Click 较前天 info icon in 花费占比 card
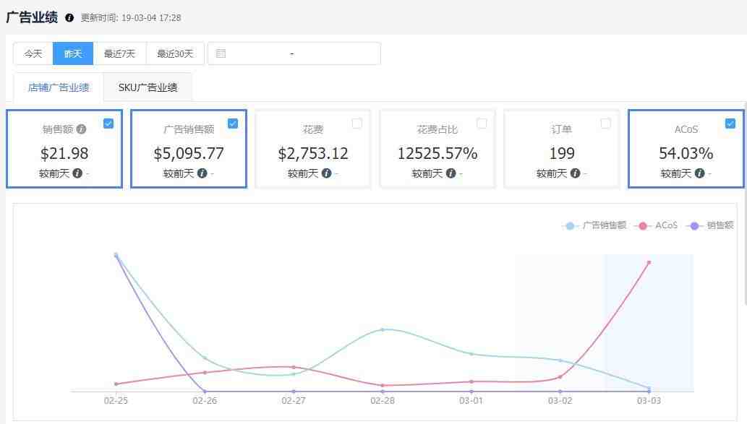This screenshot has height=424, width=747. click(x=451, y=173)
